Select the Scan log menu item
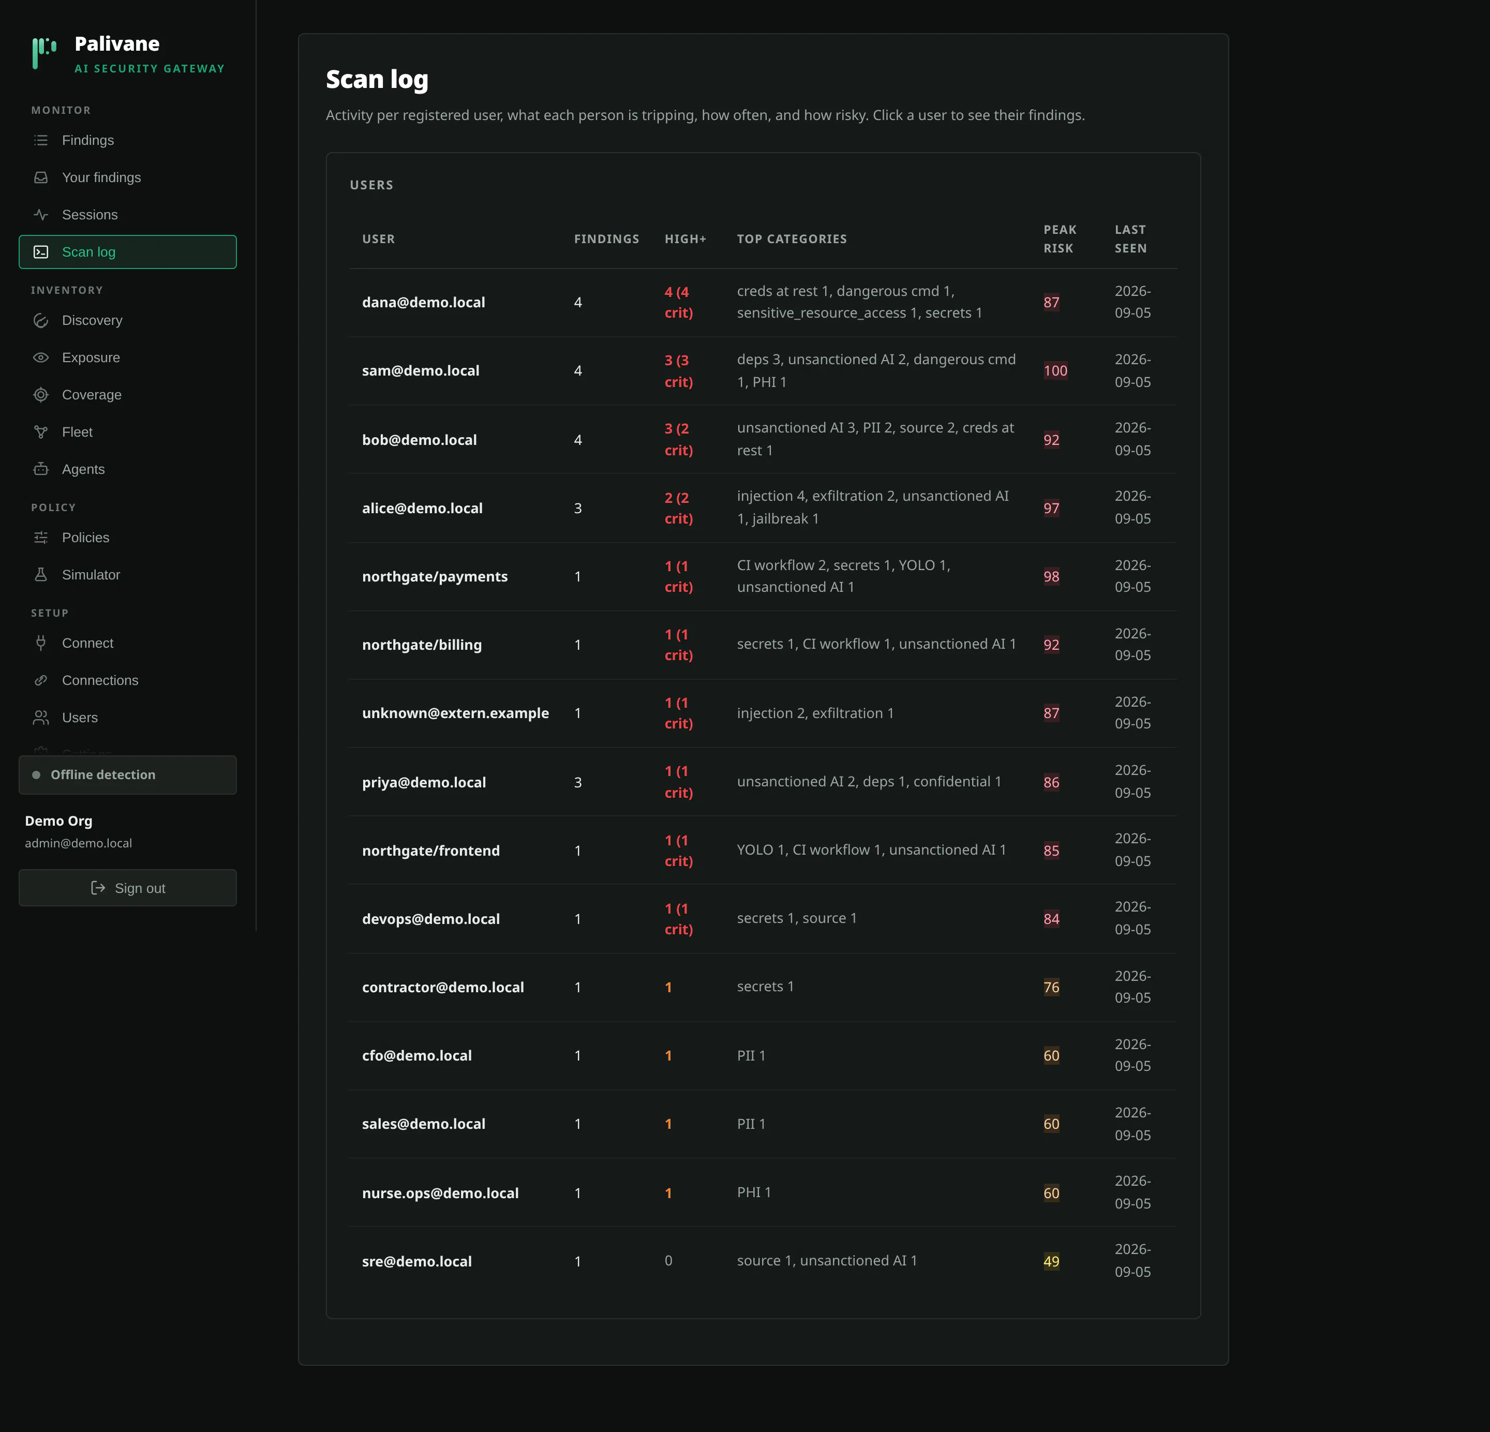Viewport: 1490px width, 1432px height. click(128, 252)
